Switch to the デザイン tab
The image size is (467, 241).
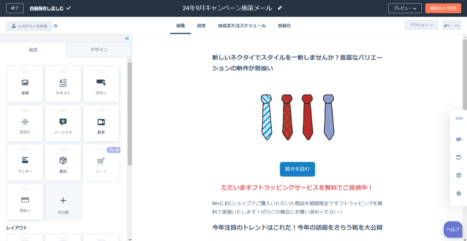coord(99,50)
